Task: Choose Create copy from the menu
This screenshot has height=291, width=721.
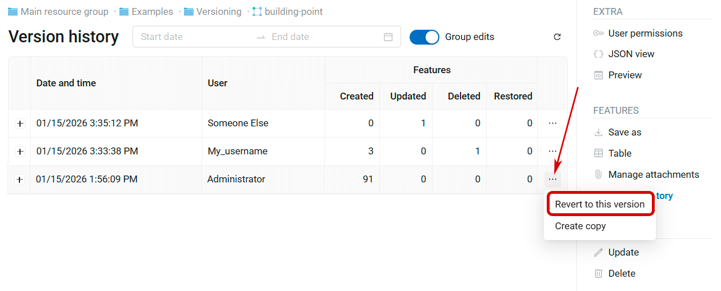Action: pos(580,226)
